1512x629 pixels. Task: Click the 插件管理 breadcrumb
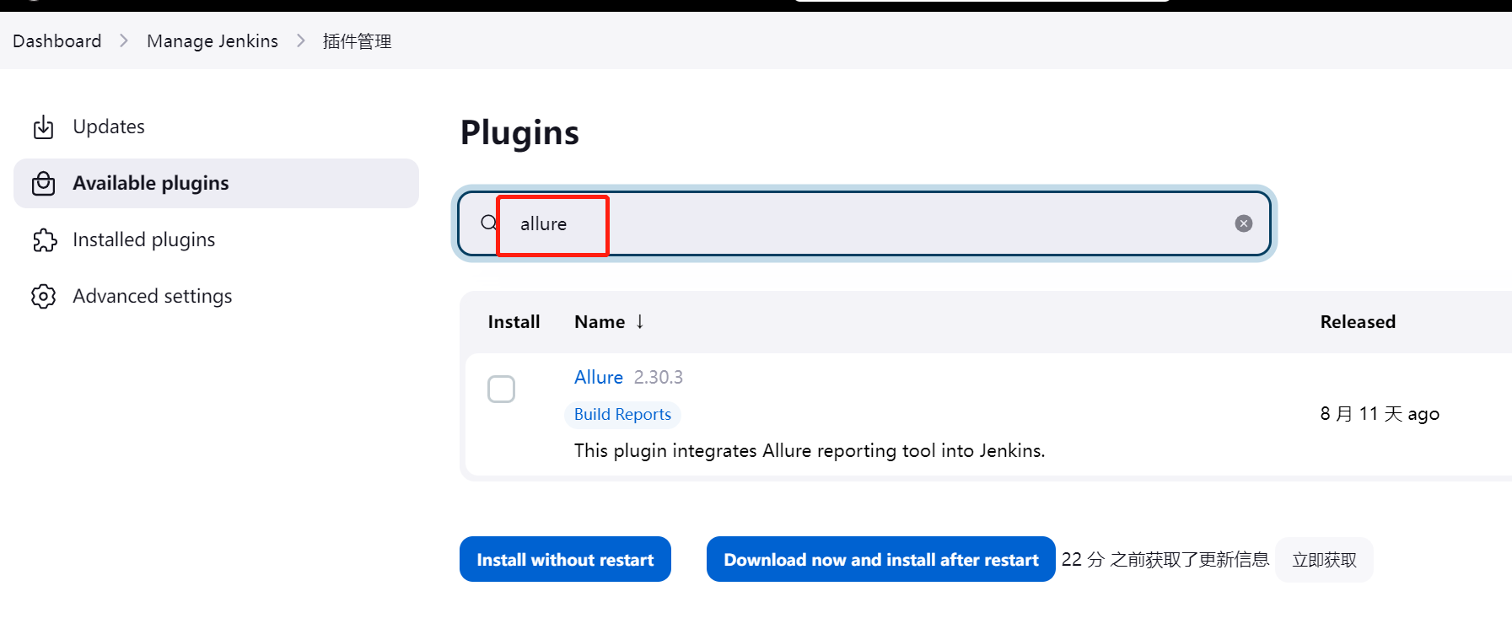(x=357, y=41)
